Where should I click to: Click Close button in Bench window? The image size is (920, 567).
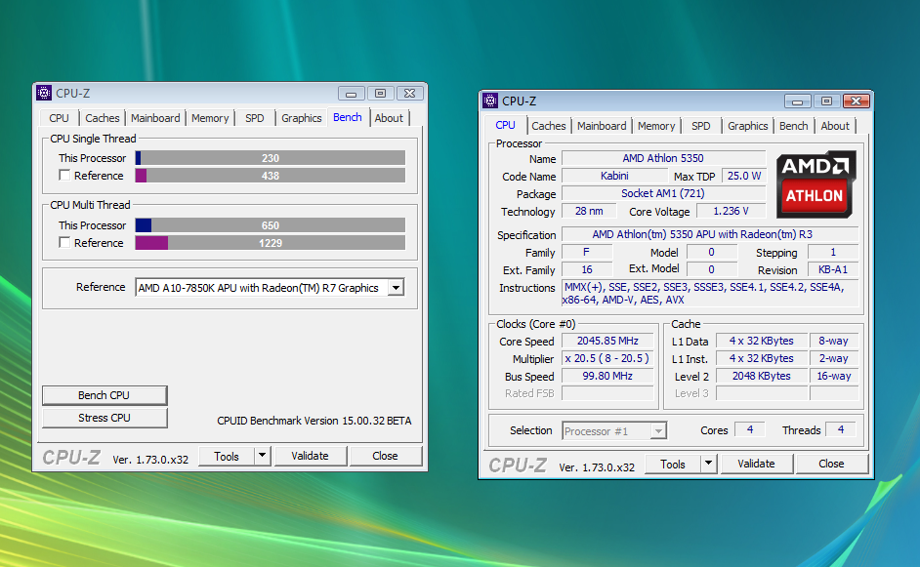(x=385, y=456)
